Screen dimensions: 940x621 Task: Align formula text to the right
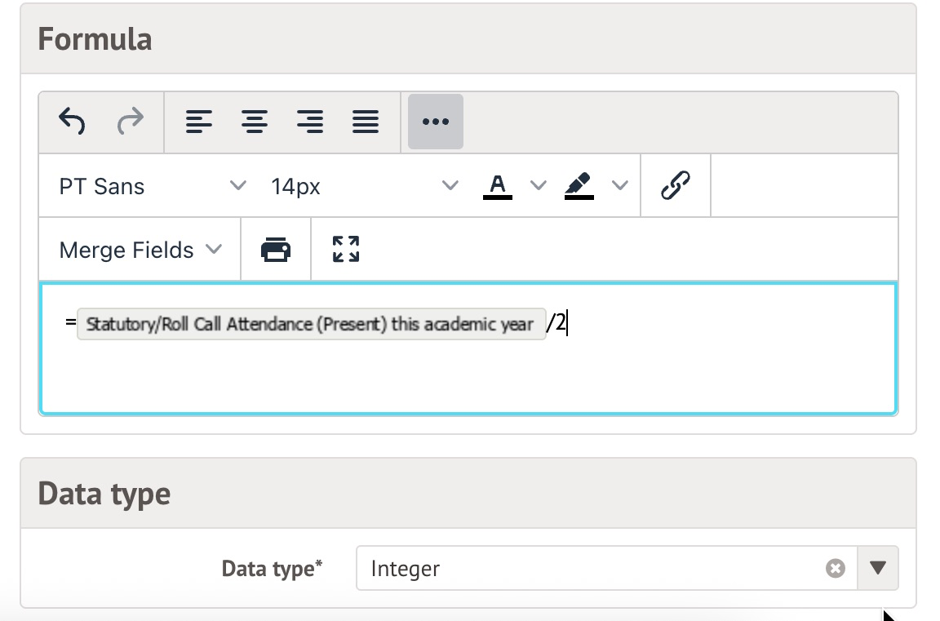tap(310, 122)
